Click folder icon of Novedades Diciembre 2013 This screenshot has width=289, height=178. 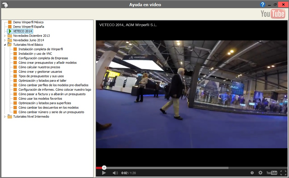(x=10, y=36)
